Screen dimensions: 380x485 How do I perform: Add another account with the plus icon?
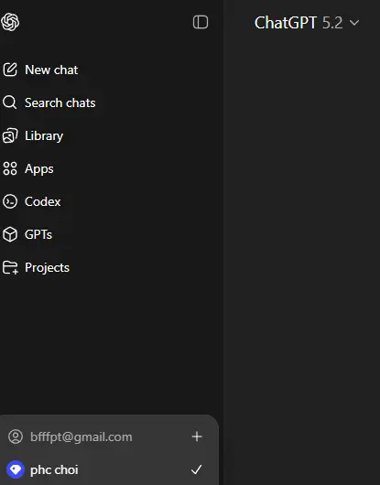(x=197, y=436)
